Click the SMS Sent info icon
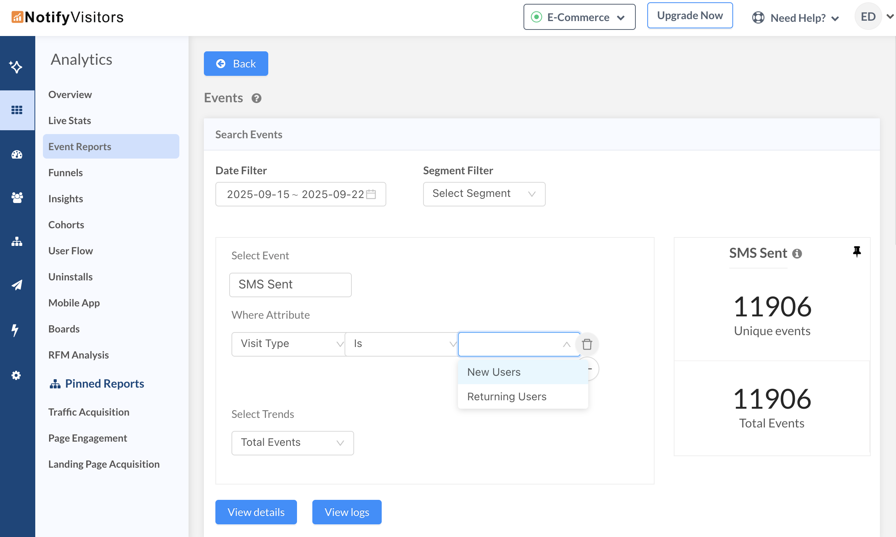Screen dimensions: 896x537 click(797, 254)
